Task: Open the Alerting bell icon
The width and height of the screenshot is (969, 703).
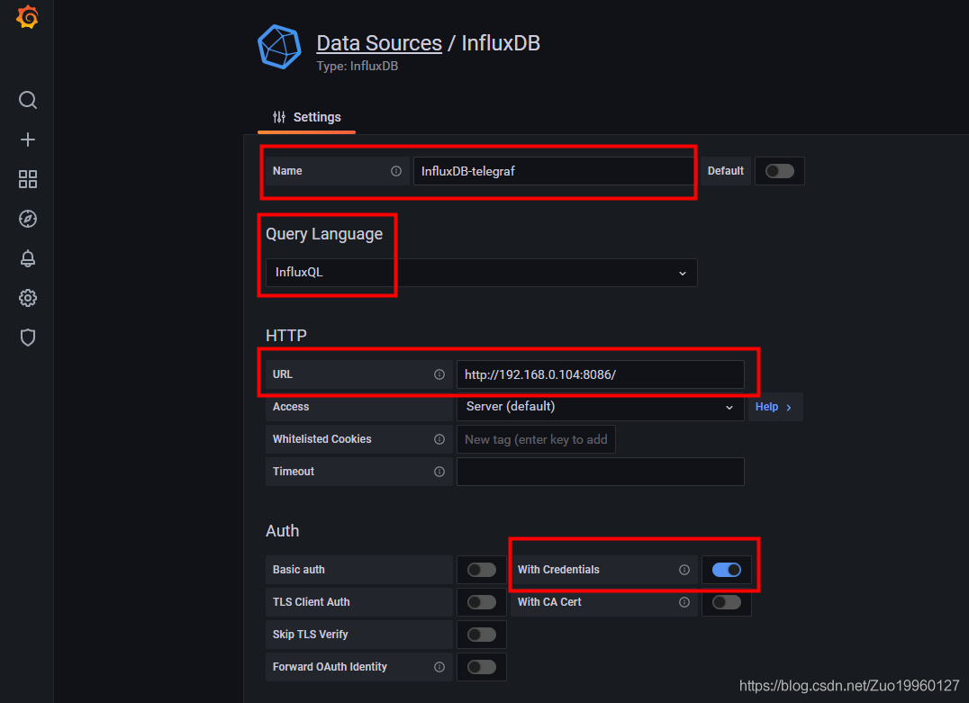Action: click(28, 258)
